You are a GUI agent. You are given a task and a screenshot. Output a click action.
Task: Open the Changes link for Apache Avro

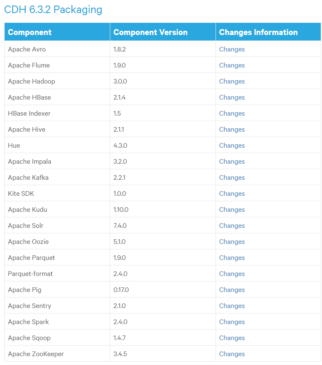tap(232, 49)
